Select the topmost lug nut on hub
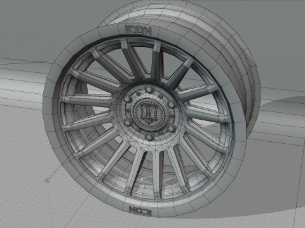 click(x=149, y=89)
